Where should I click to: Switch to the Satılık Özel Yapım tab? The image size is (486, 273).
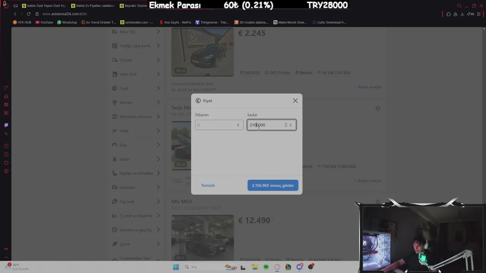44,6
